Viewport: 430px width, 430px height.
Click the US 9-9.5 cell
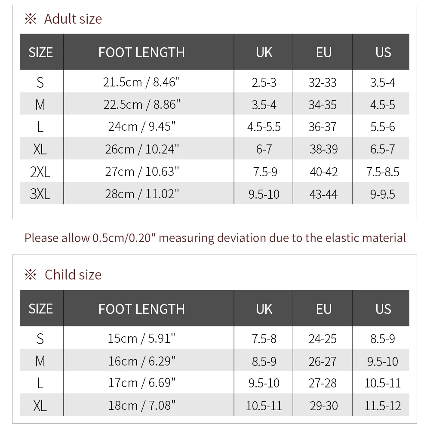point(383,194)
